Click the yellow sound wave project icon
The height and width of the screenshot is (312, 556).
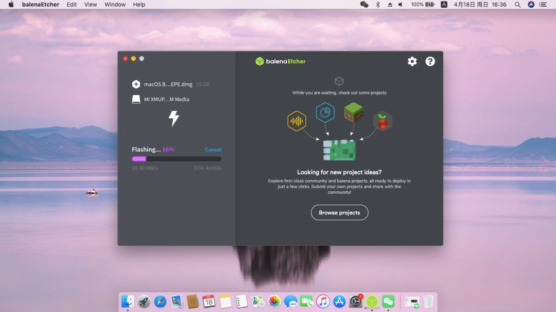297,121
